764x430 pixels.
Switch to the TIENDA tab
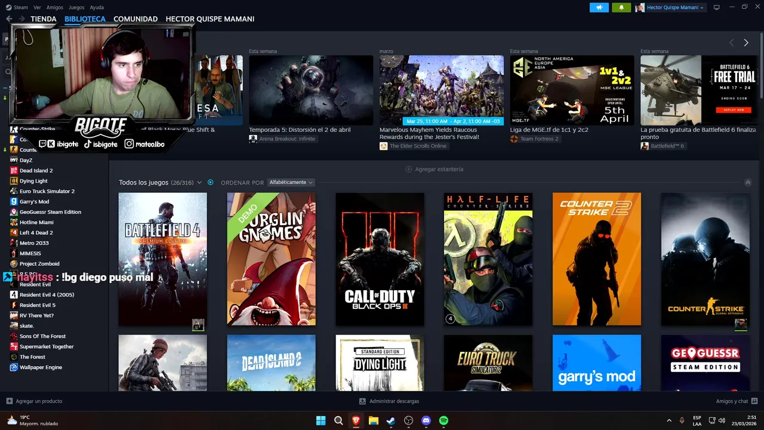tap(44, 19)
